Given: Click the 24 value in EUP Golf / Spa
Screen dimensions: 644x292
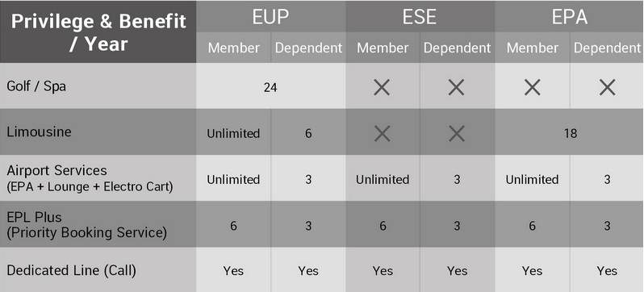Looking at the screenshot, I should (270, 87).
